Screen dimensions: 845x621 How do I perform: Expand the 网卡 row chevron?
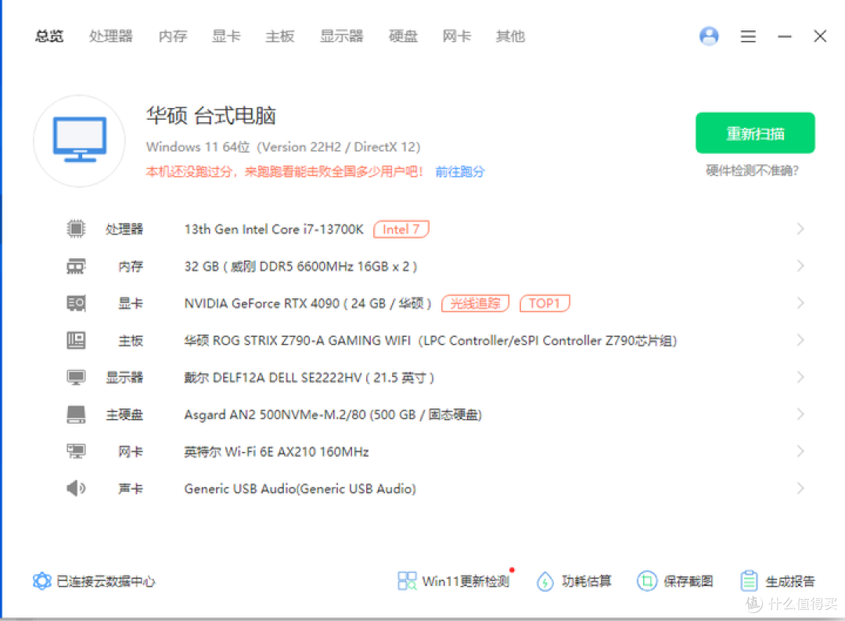click(801, 451)
